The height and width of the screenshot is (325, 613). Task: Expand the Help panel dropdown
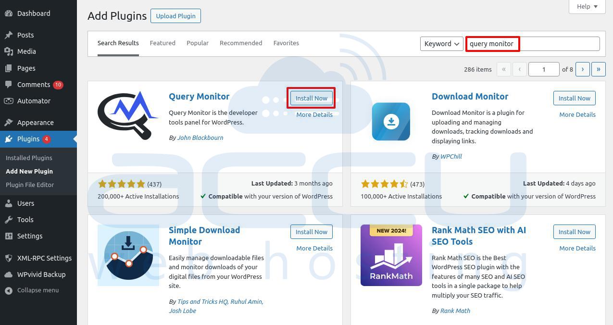pyautogui.click(x=587, y=7)
